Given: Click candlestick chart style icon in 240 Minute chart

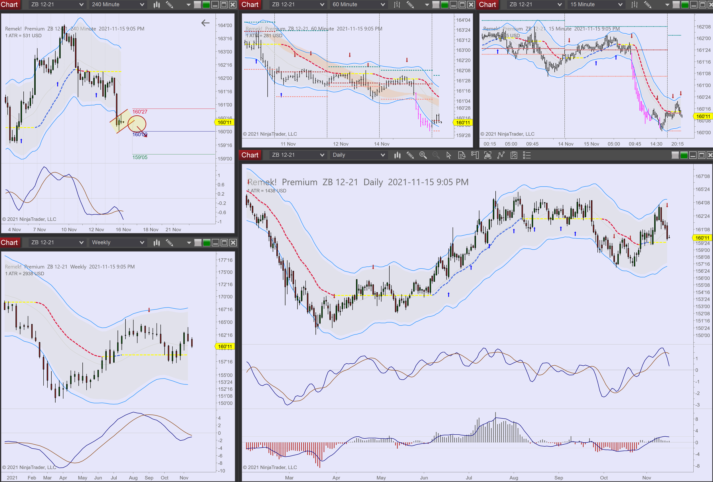Looking at the screenshot, I should coord(157,5).
